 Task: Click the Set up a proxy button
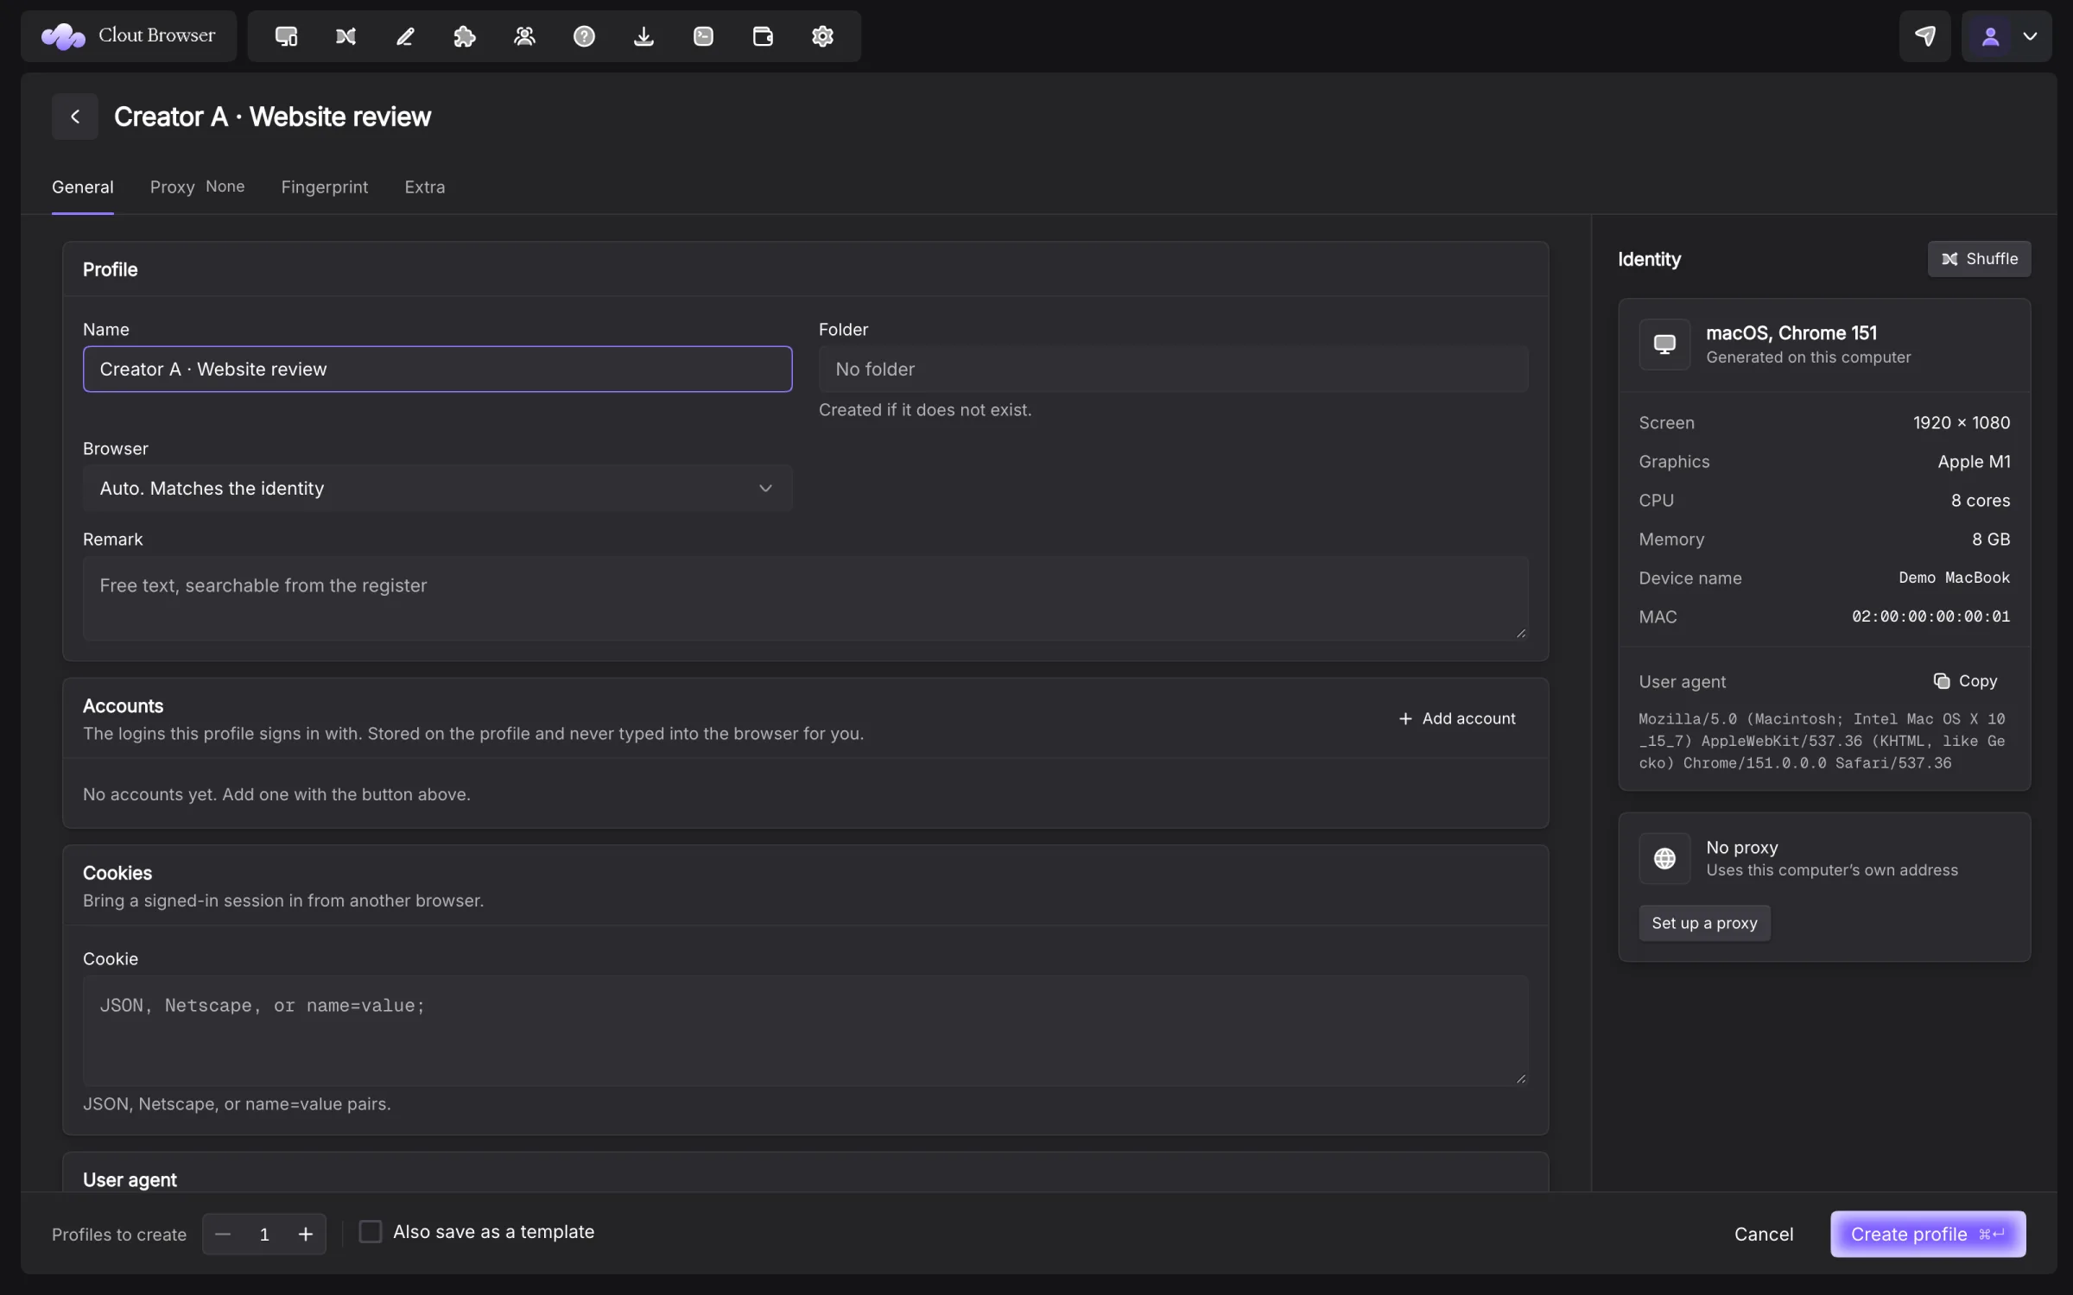click(x=1704, y=923)
